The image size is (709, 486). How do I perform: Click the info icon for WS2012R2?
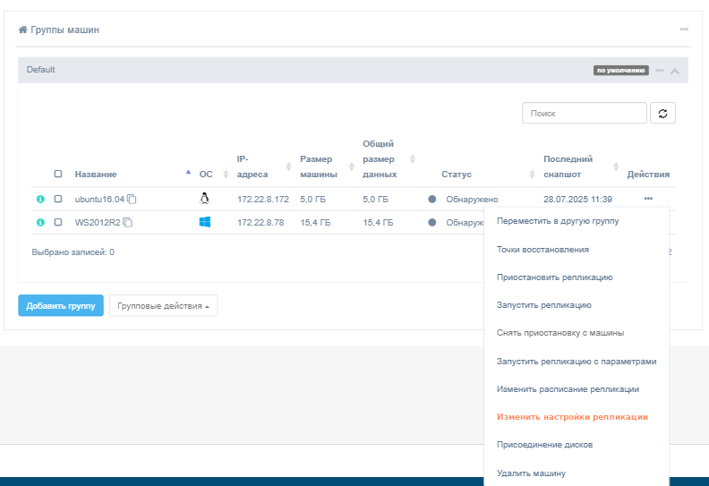tap(40, 222)
